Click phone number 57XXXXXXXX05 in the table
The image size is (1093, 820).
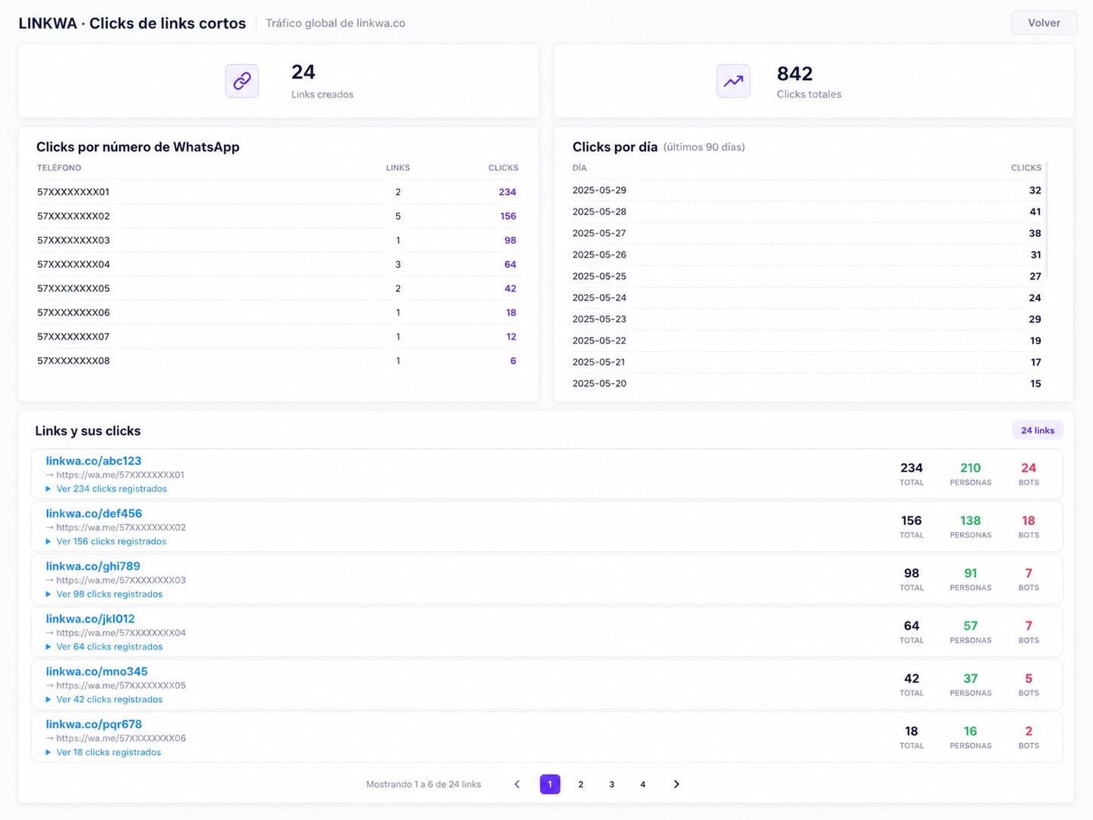coord(73,288)
